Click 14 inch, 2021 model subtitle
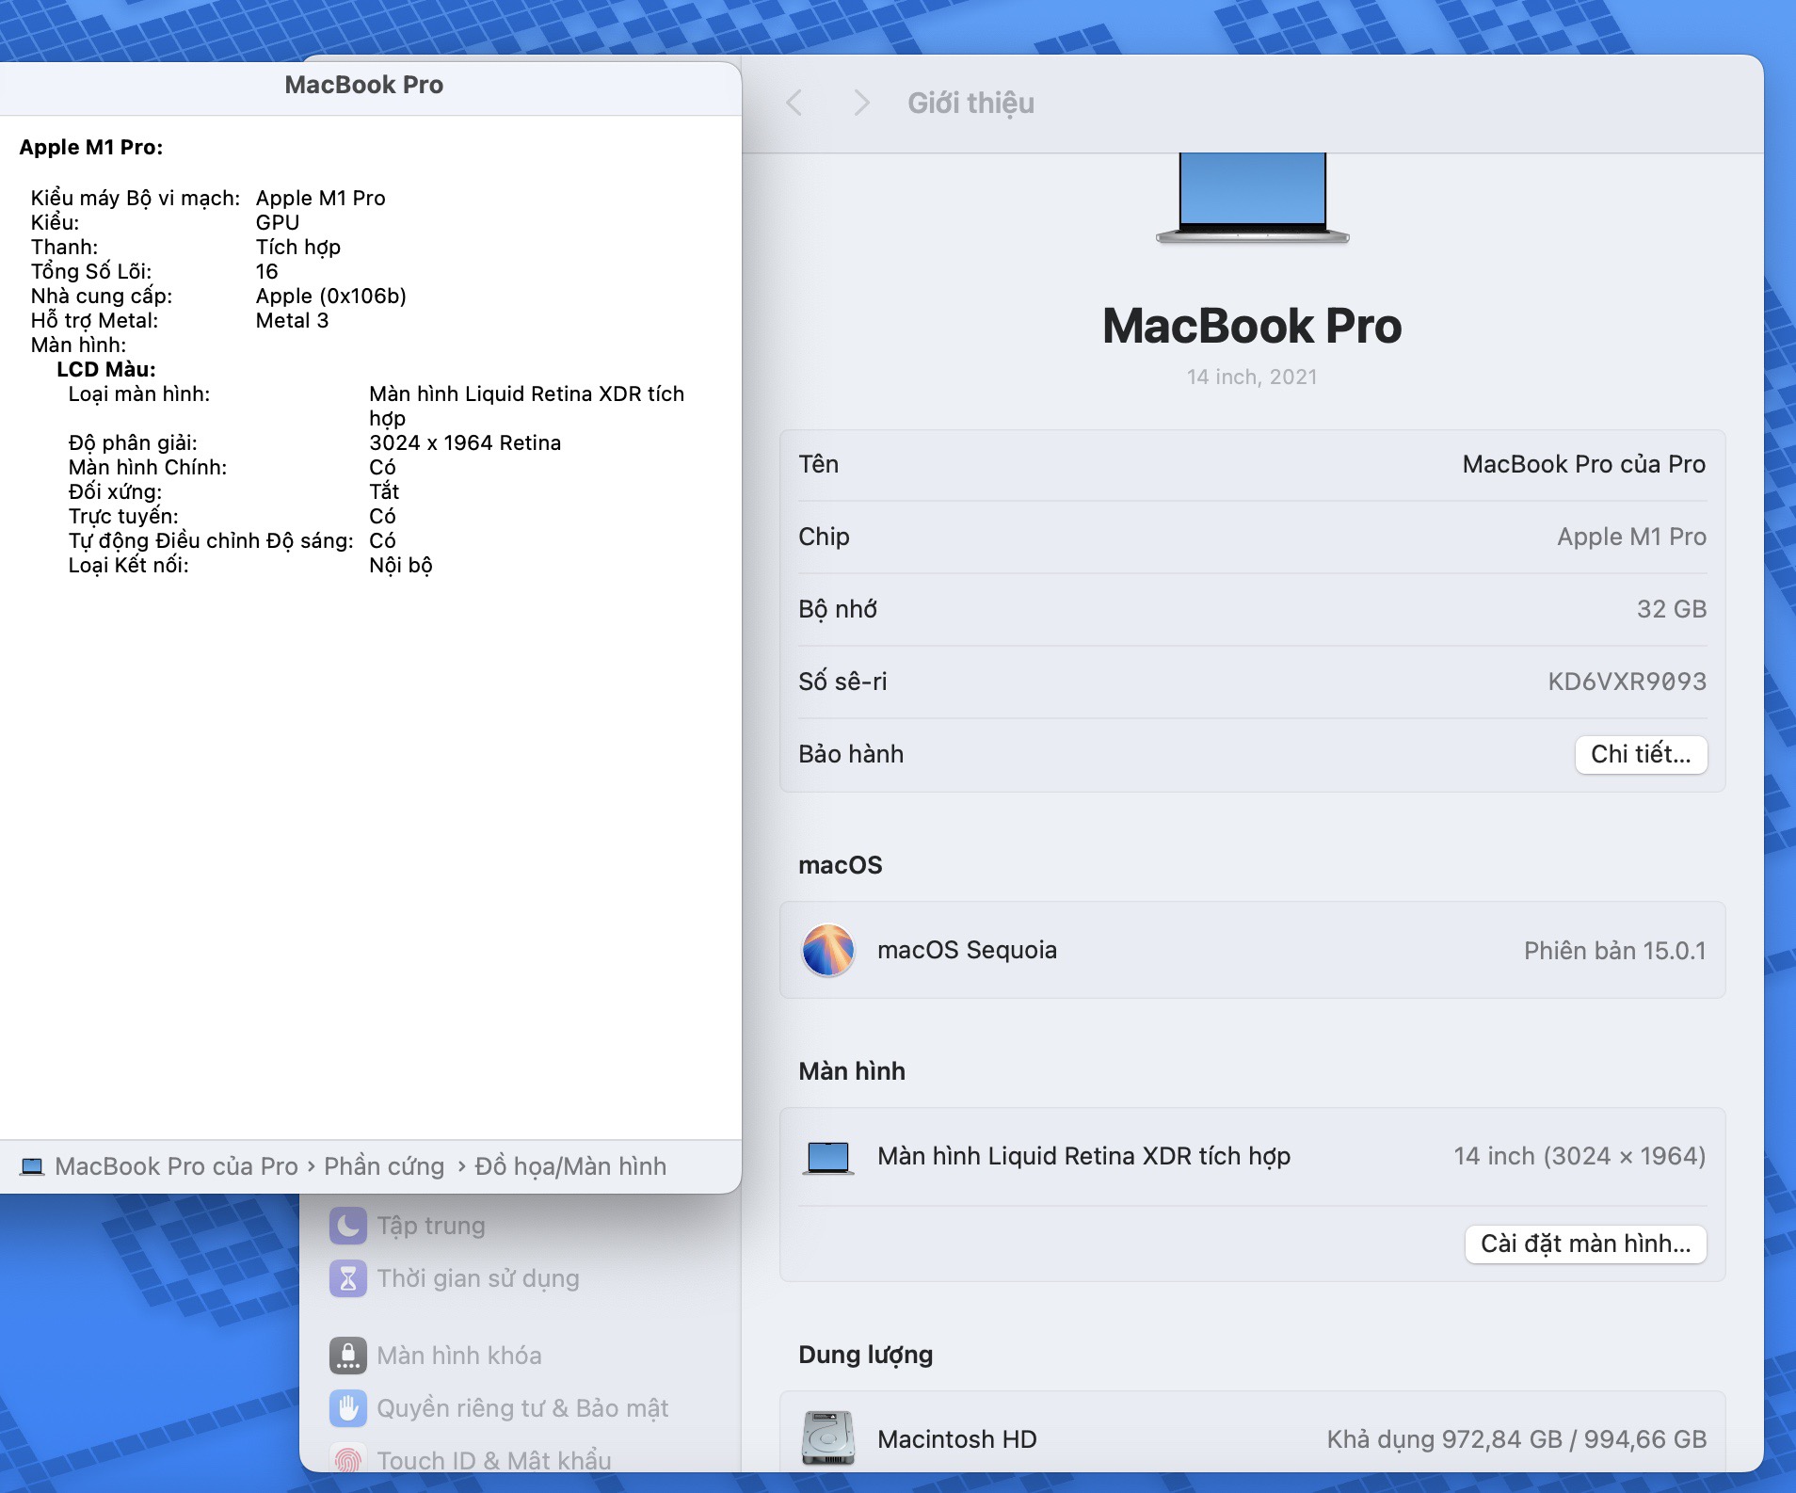This screenshot has height=1493, width=1796. [1252, 377]
